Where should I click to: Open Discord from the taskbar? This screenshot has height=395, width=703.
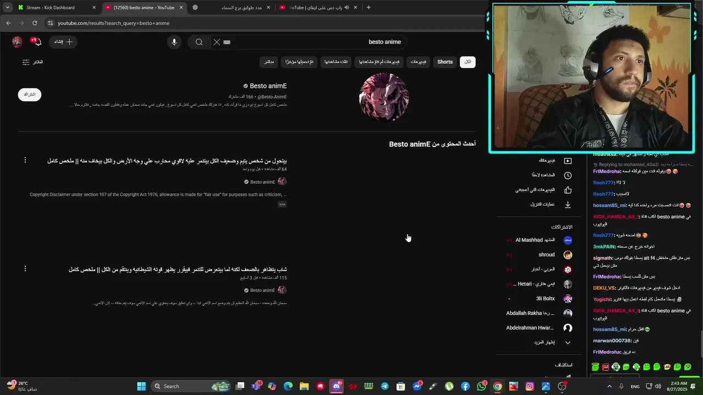[337, 386]
